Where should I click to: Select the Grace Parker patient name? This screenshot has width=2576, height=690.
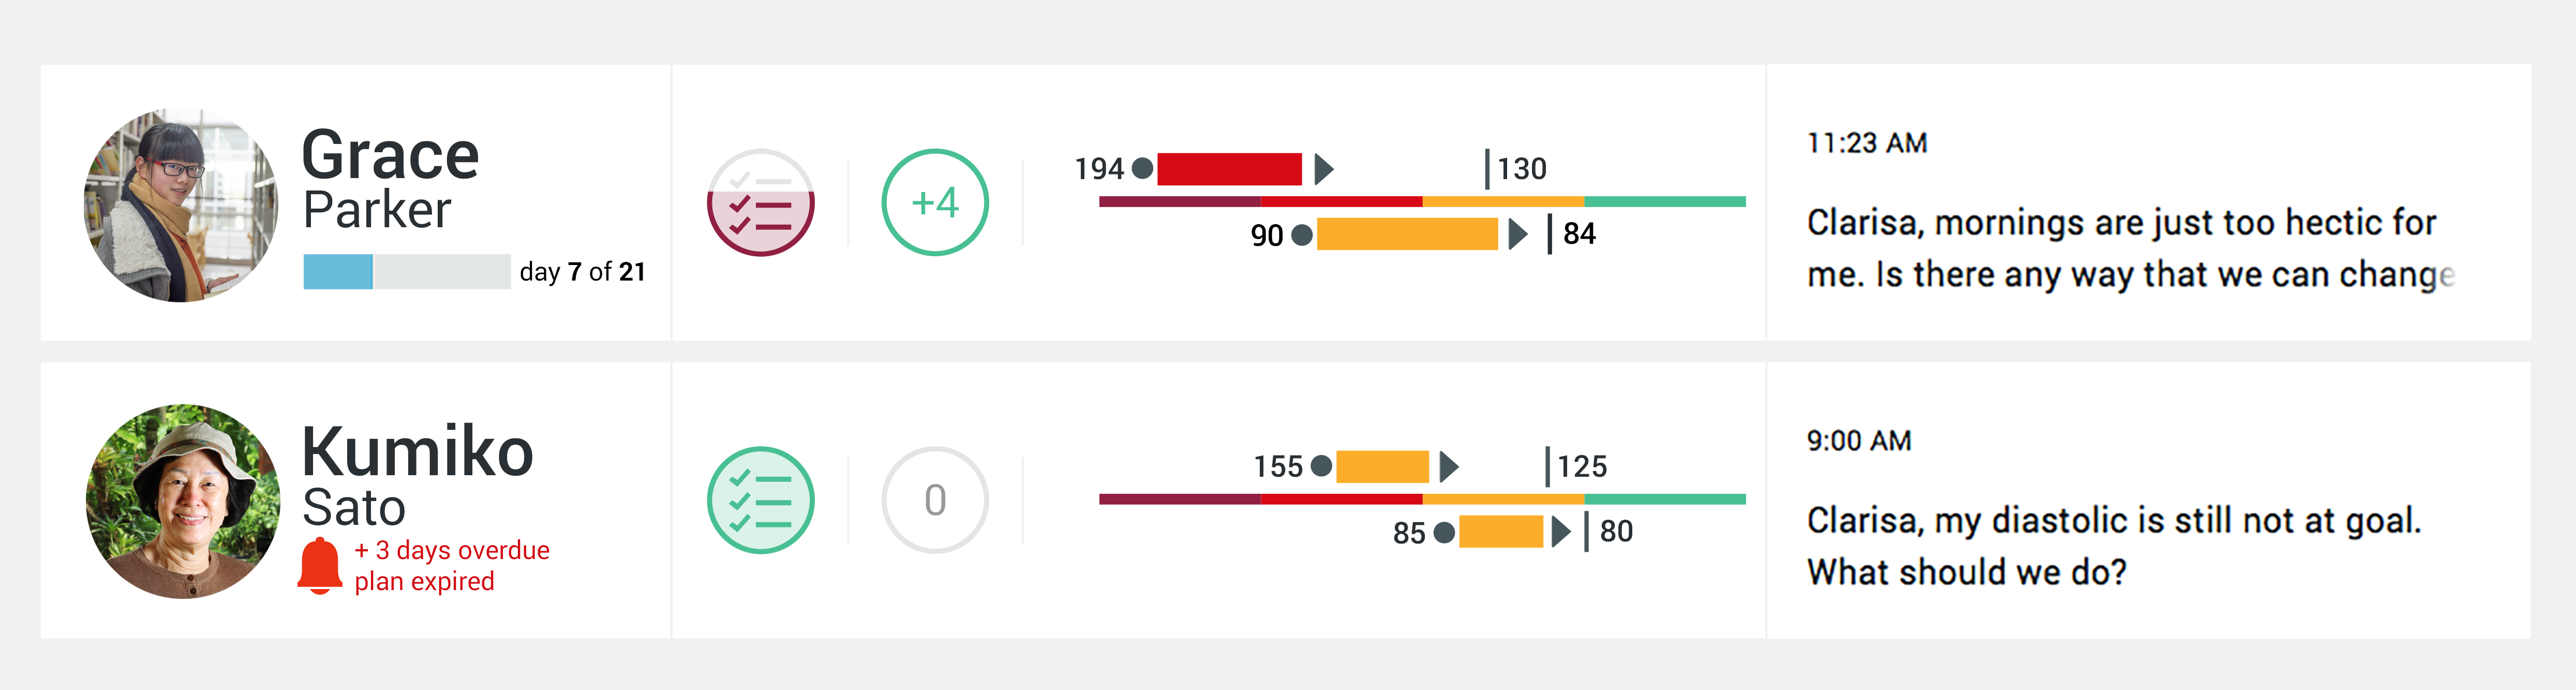[391, 180]
